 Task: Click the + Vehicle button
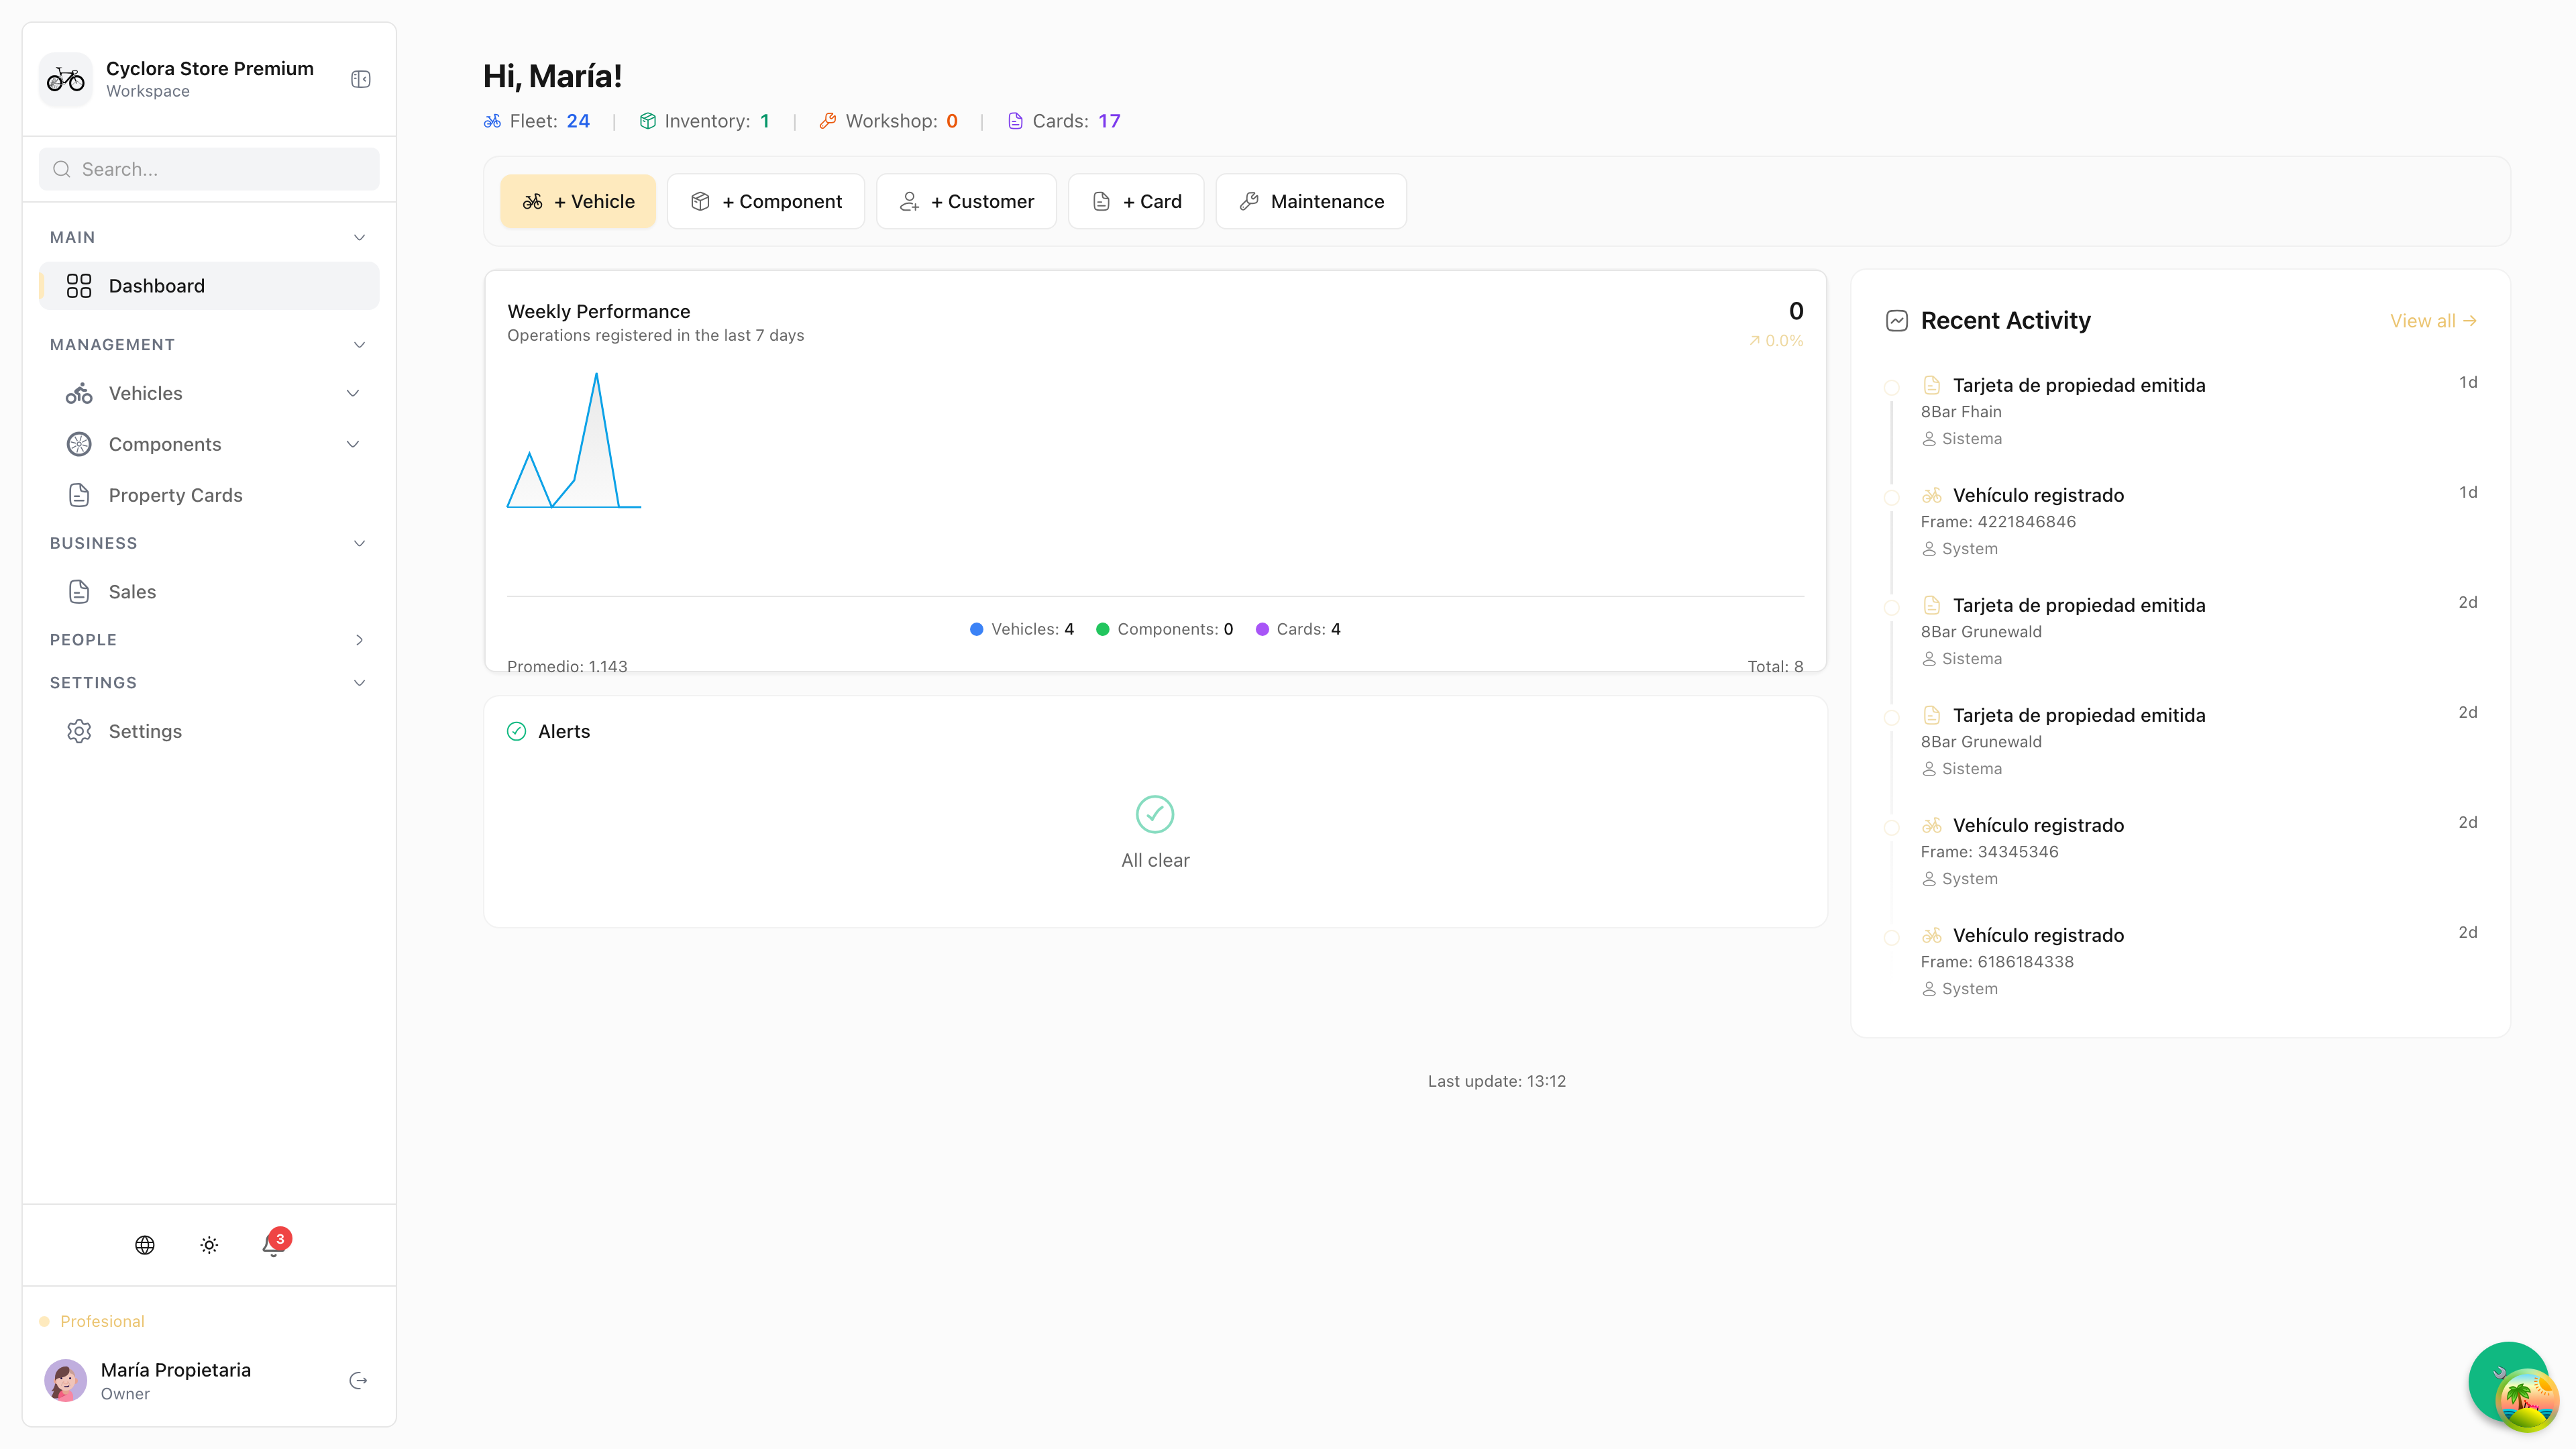point(578,201)
